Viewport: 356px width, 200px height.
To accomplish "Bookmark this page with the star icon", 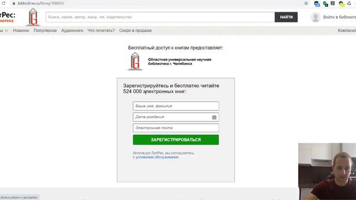I will pyautogui.click(x=306, y=3).
